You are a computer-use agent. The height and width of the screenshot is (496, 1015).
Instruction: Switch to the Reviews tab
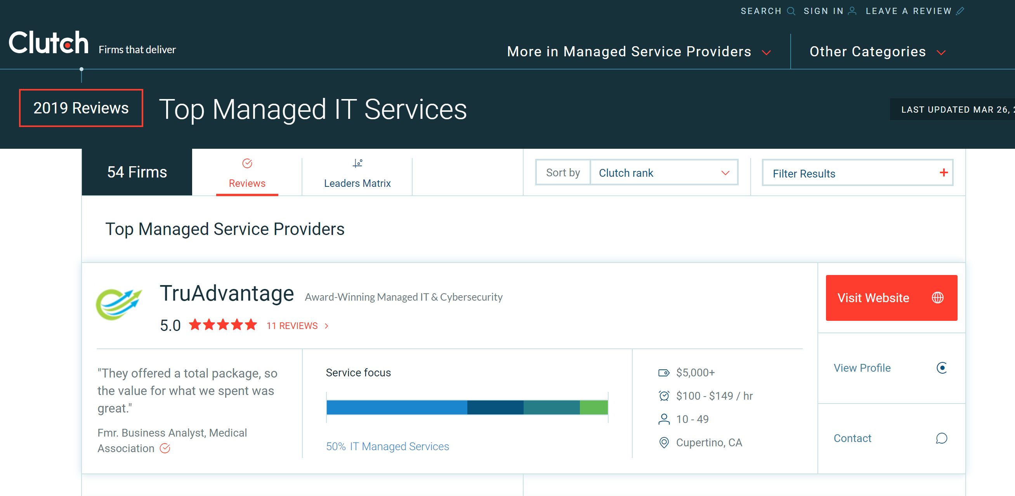pyautogui.click(x=247, y=173)
